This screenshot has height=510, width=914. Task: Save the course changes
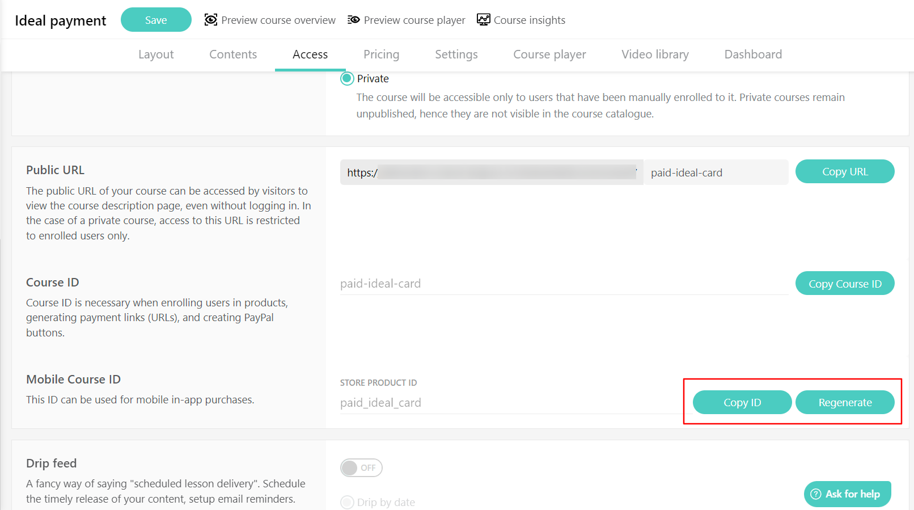tap(156, 19)
